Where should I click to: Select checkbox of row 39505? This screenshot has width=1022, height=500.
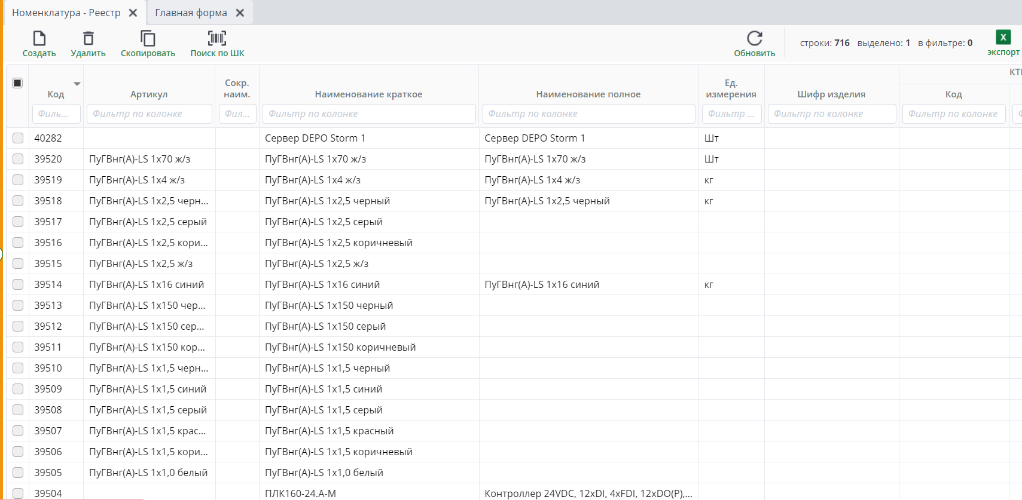(18, 473)
